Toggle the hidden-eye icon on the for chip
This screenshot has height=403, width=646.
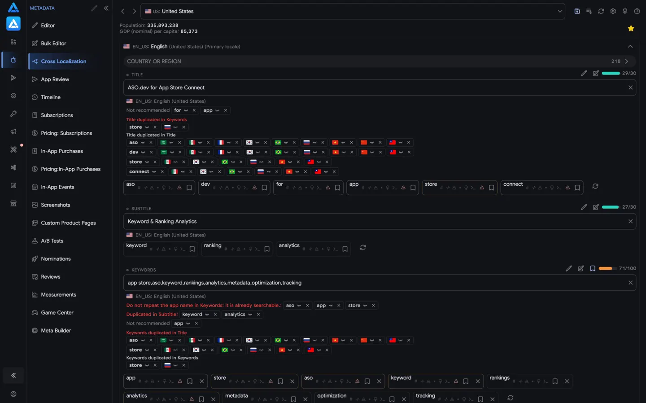[186, 110]
